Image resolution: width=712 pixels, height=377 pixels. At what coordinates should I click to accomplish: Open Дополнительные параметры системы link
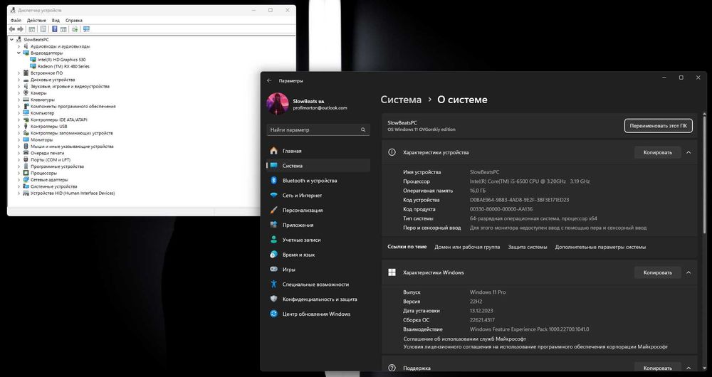[x=600, y=248]
